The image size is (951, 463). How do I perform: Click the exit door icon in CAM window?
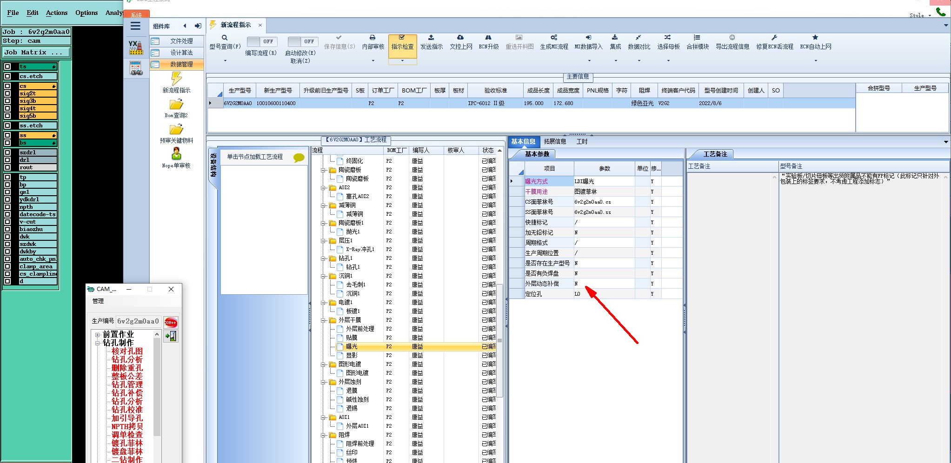point(171,336)
